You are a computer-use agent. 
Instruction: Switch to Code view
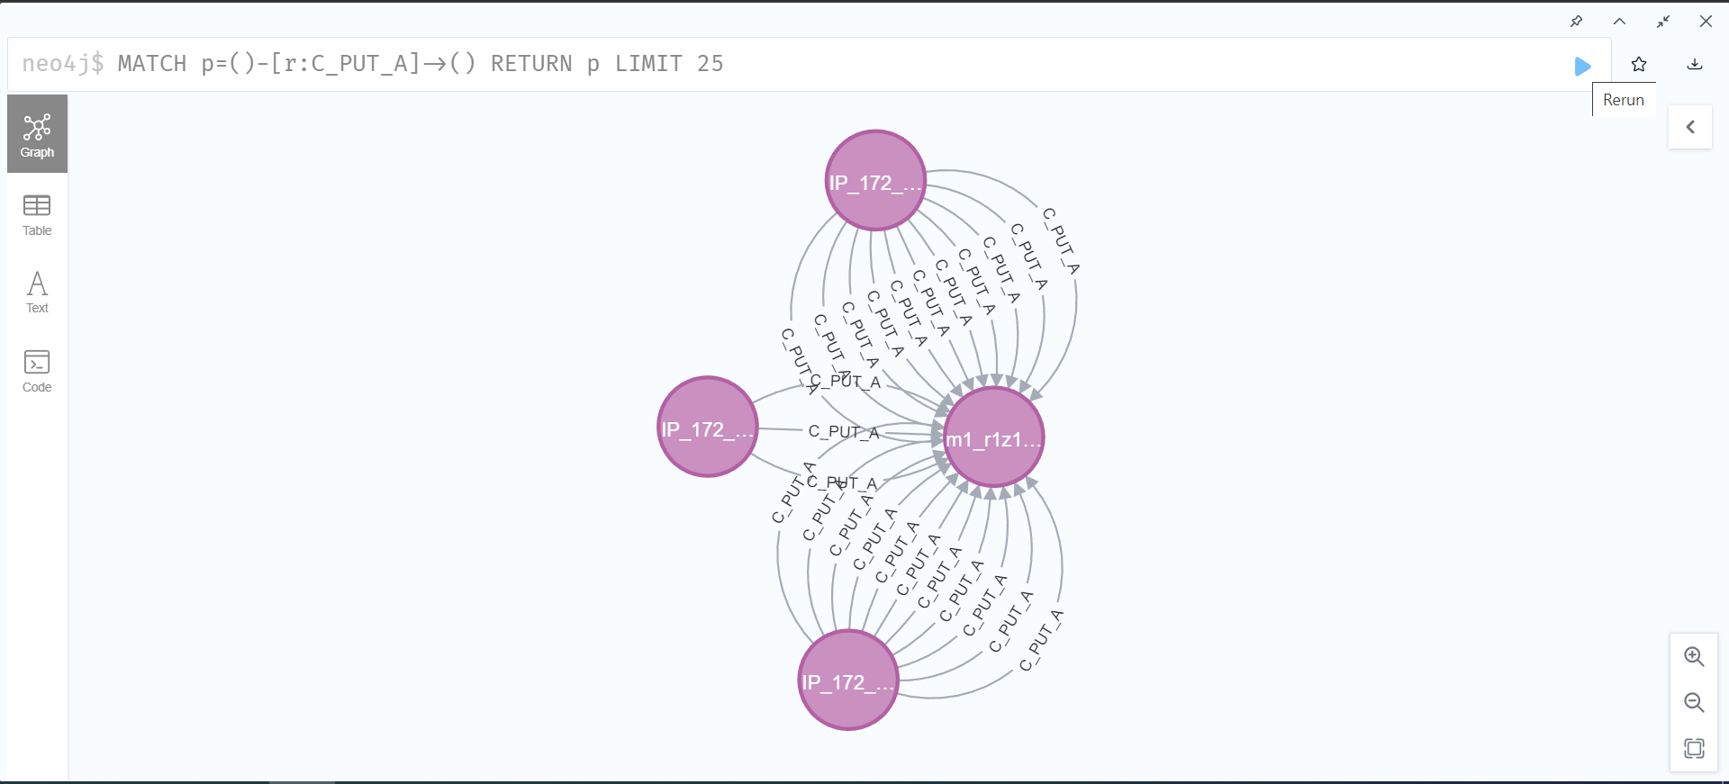coord(37,371)
